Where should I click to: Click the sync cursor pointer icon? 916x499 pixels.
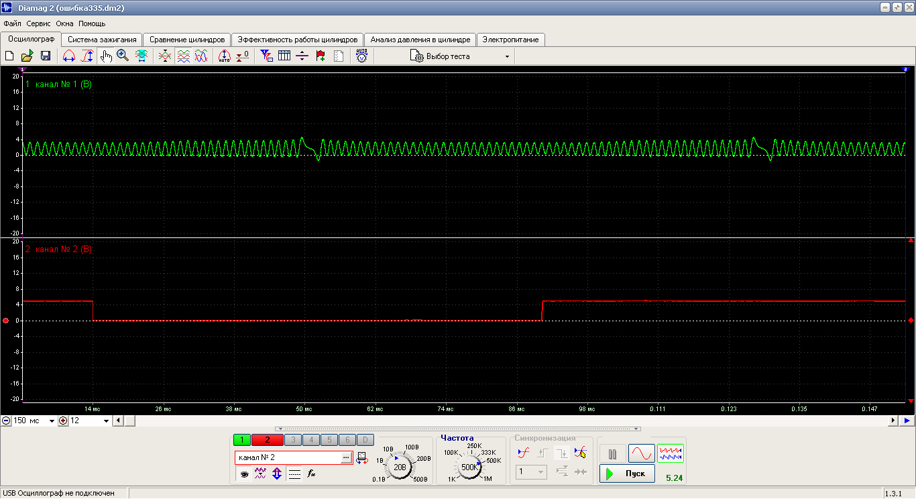(x=580, y=453)
